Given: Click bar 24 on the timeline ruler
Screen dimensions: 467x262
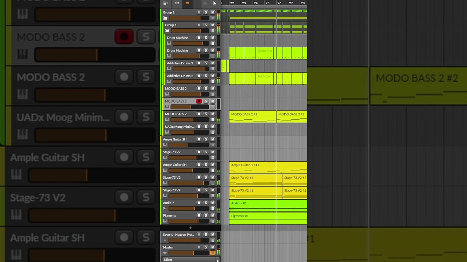Looking at the screenshot, I should (256, 3).
